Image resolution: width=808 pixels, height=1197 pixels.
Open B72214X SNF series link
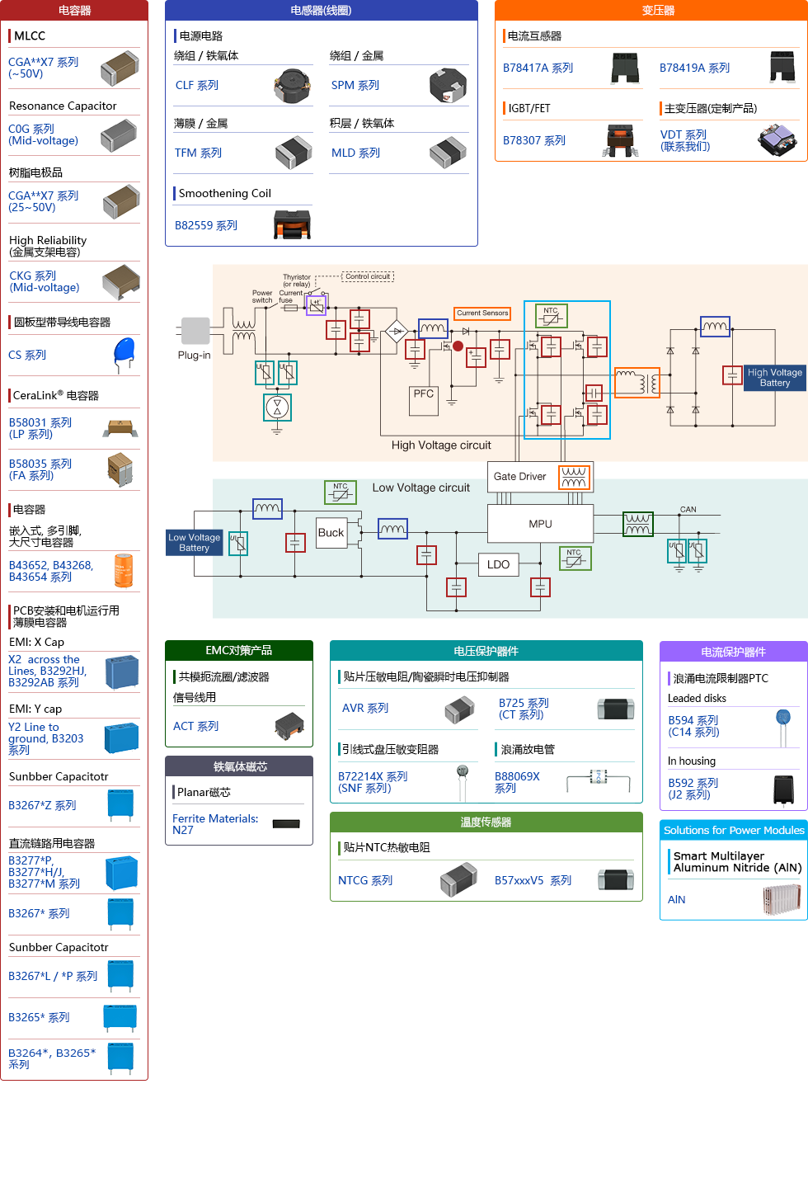(373, 782)
